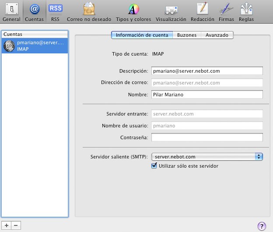Screen dimensions: 273x232
Task: Switch to the Buzones tab
Action: click(x=187, y=35)
